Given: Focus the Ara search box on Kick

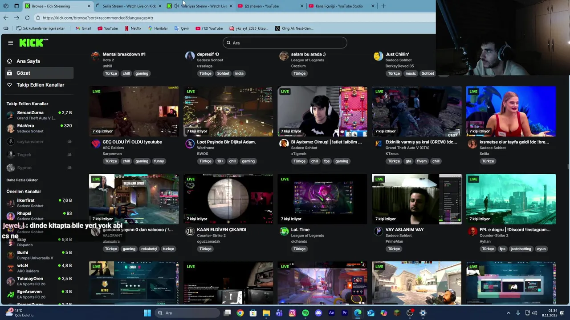Looking at the screenshot, I should tap(285, 43).
